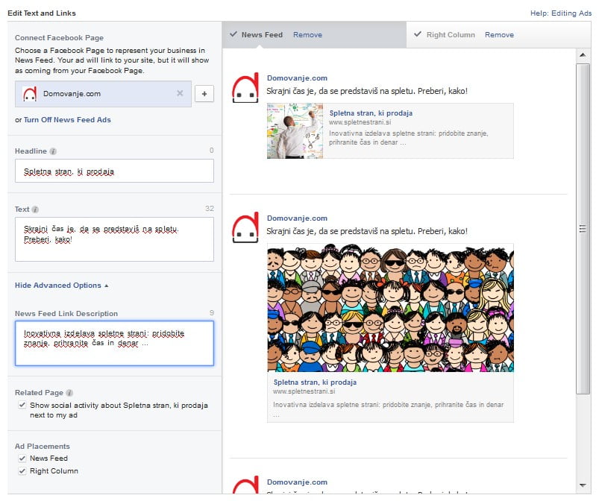Collapse Hide Advanced Options
The width and height of the screenshot is (599, 501).
[61, 286]
